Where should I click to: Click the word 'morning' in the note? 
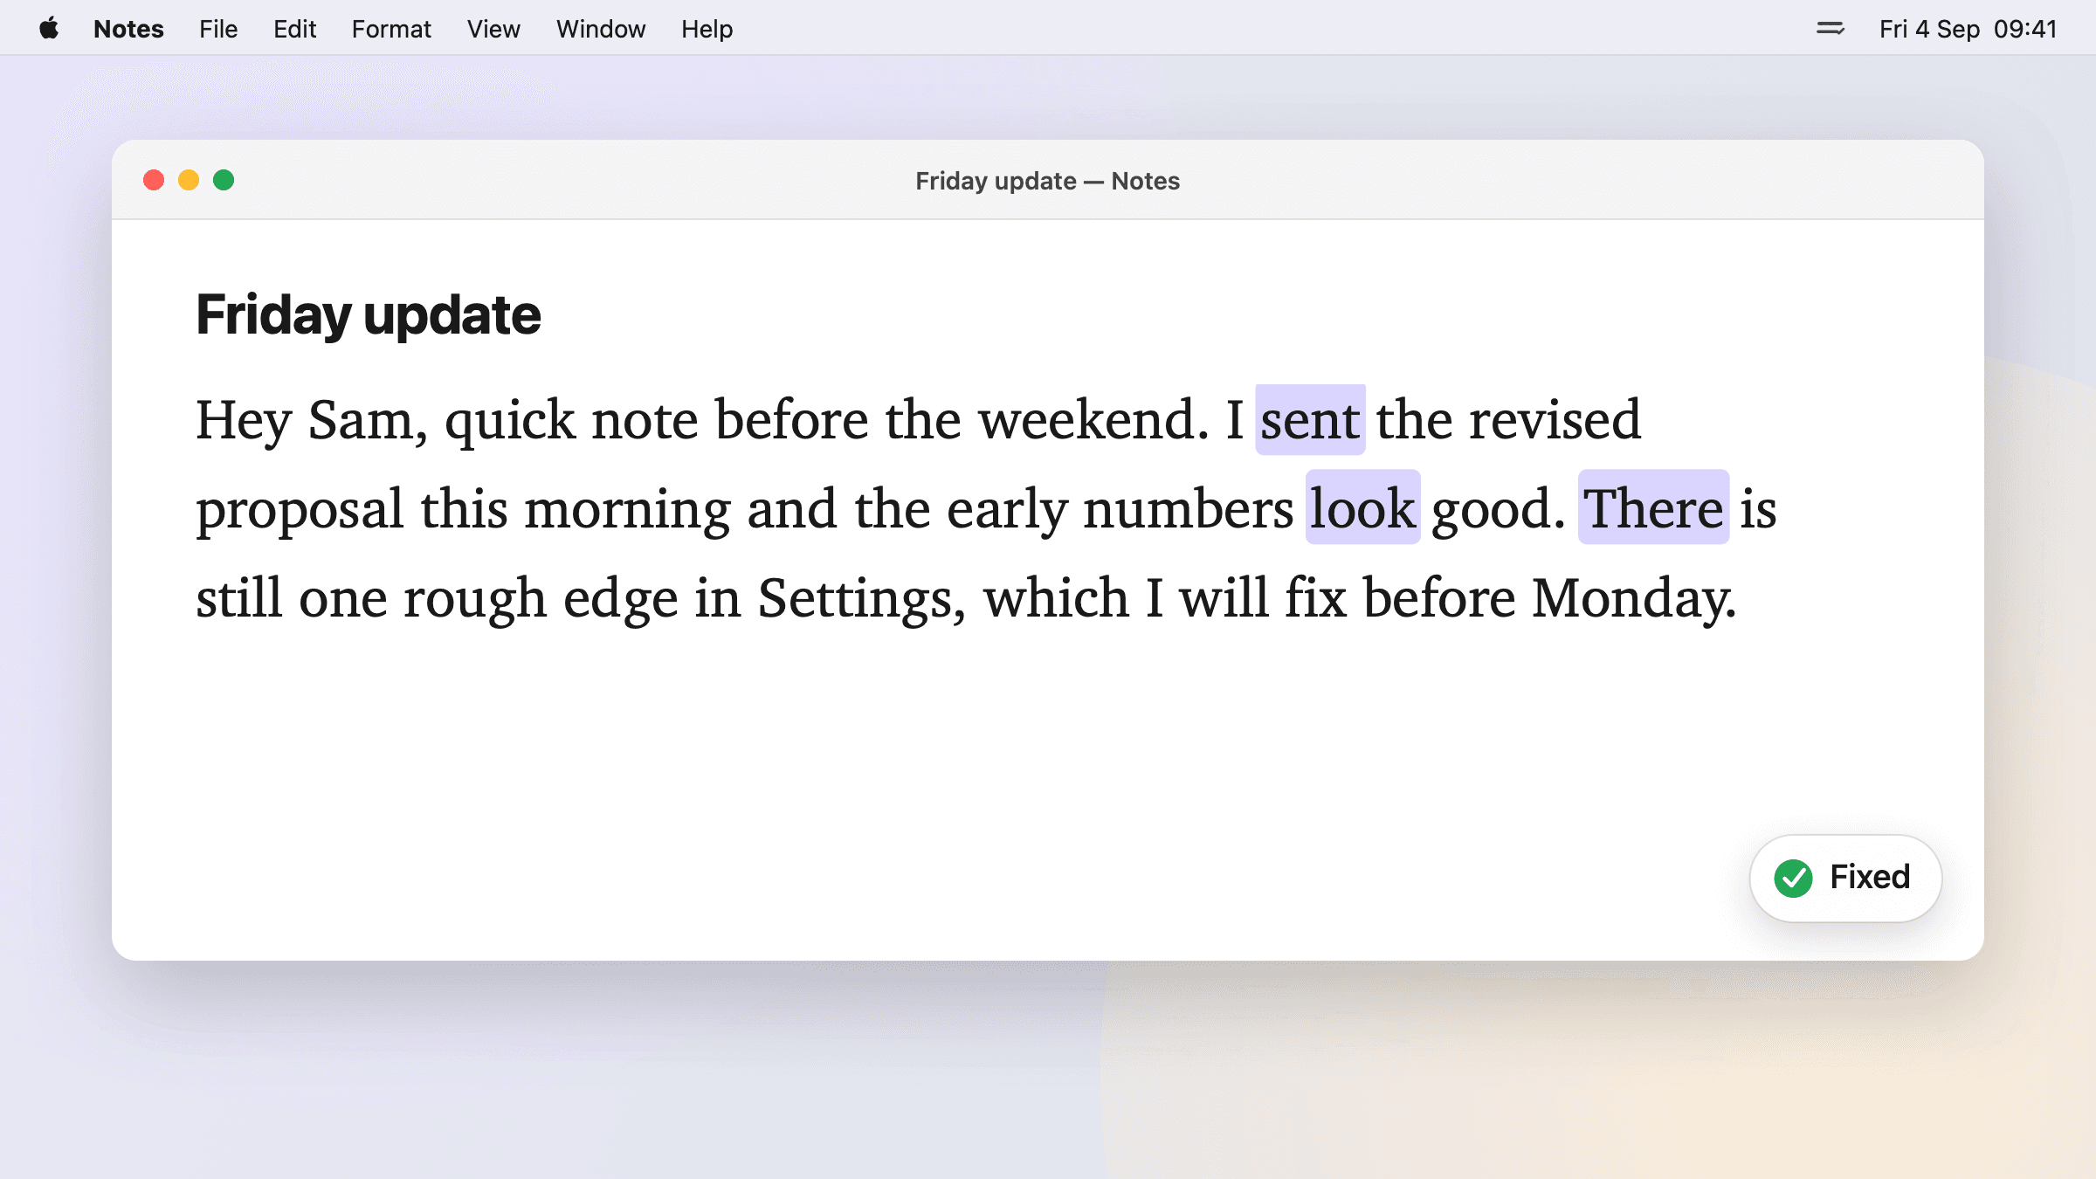click(627, 510)
